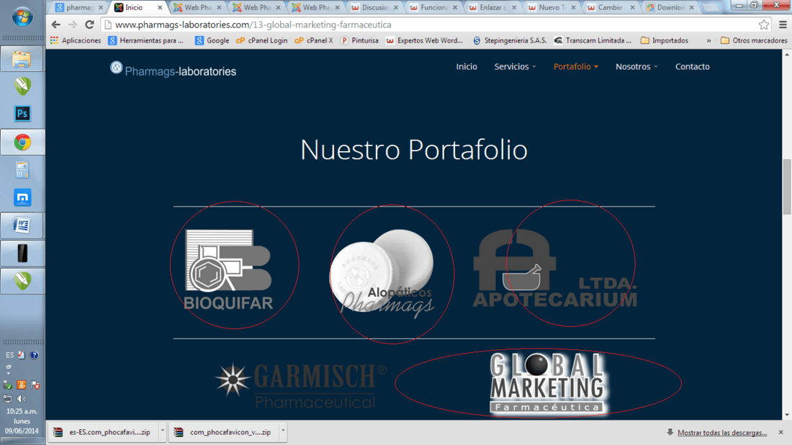
Task: Switch to the Enlazar tab
Action: tap(492, 7)
